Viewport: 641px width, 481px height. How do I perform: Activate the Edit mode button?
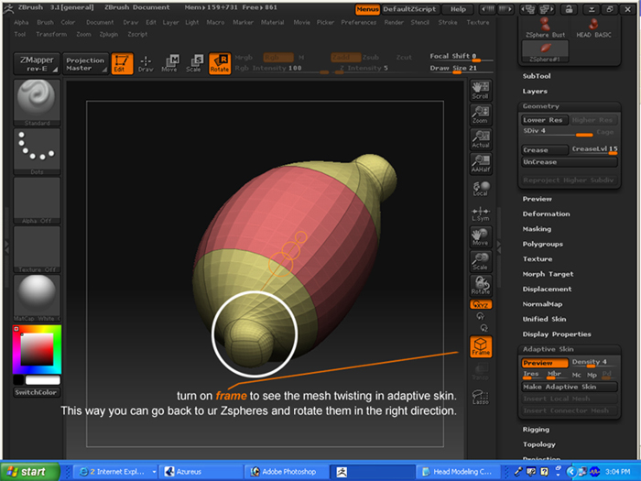[122, 64]
